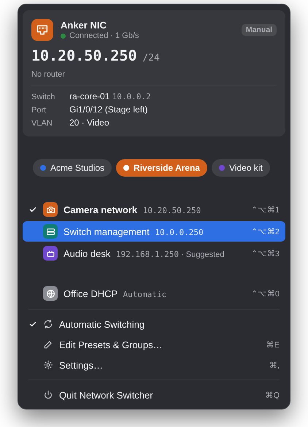
Task: Toggle the checkmark next to Camera network
Action: 33,210
